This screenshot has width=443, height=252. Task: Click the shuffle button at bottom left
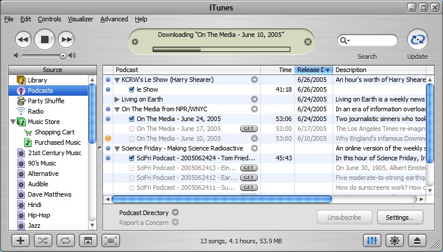coord(42,240)
